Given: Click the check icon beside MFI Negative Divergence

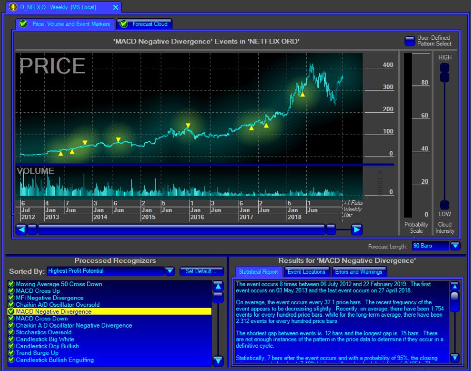Looking at the screenshot, I should [12, 297].
